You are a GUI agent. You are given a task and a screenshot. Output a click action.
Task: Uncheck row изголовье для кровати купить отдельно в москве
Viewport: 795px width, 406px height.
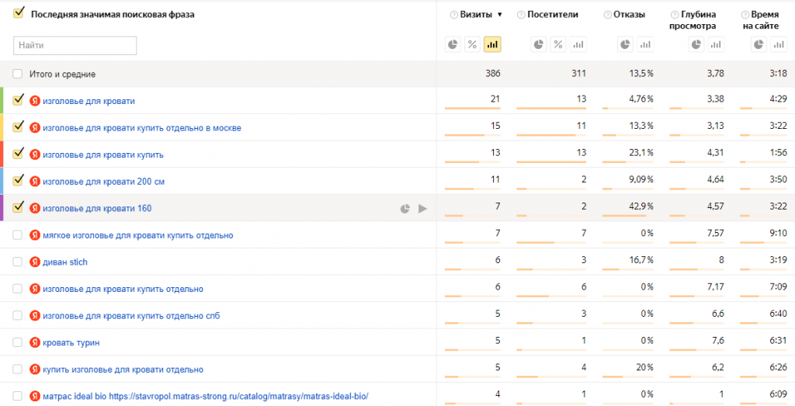19,127
